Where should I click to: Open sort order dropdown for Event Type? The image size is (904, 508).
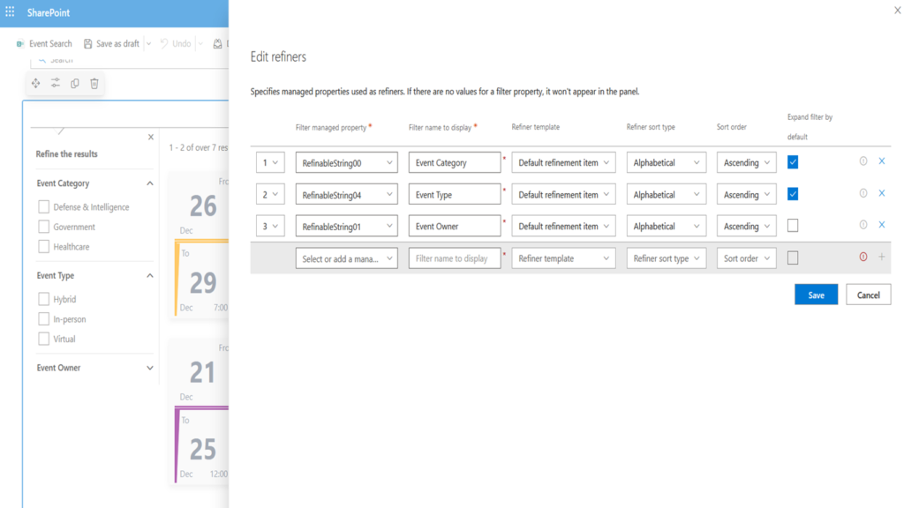click(746, 195)
